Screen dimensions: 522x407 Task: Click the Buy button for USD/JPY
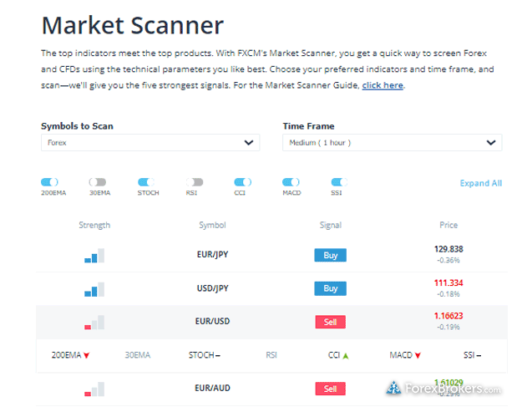(x=330, y=288)
